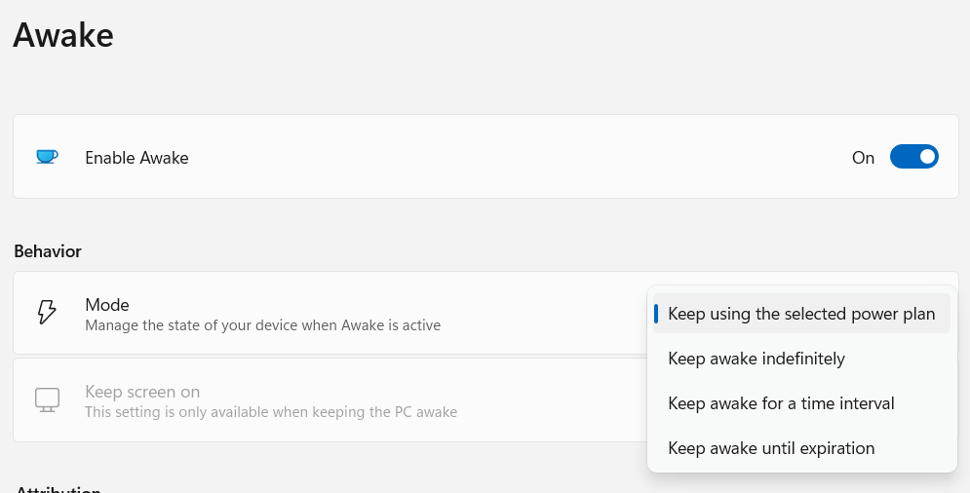Screen dimensions: 970x493
Task: Click the blue selection indicator bar in dropdown
Action: pos(656,314)
